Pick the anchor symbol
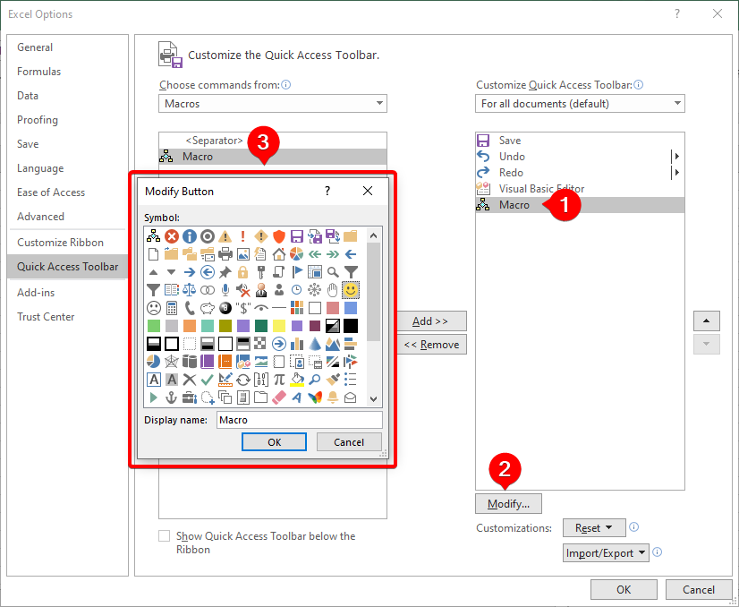Screen dimensions: 739x607 pyautogui.click(x=172, y=398)
